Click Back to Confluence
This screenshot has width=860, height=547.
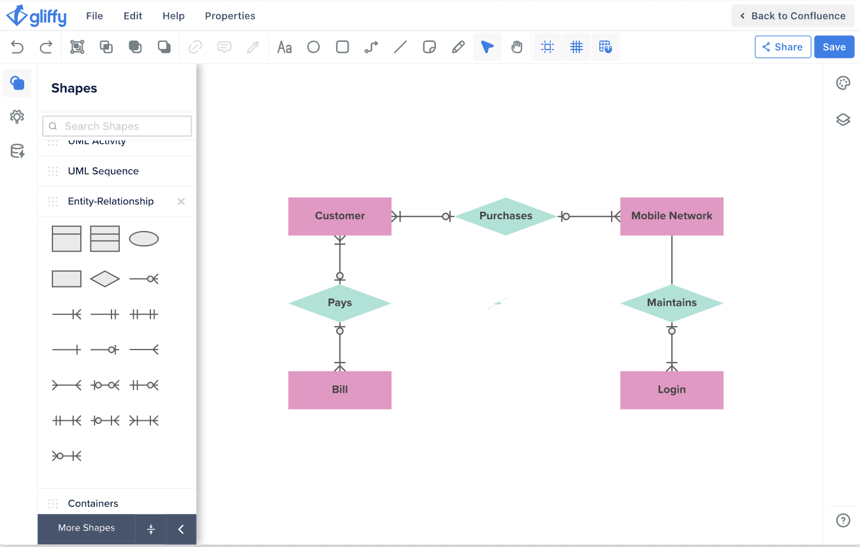(792, 16)
